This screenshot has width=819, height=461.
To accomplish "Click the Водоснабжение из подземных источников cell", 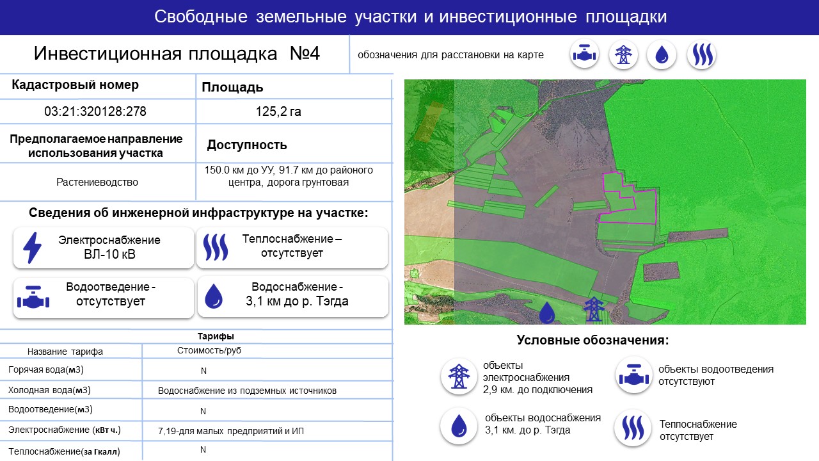I will (247, 391).
